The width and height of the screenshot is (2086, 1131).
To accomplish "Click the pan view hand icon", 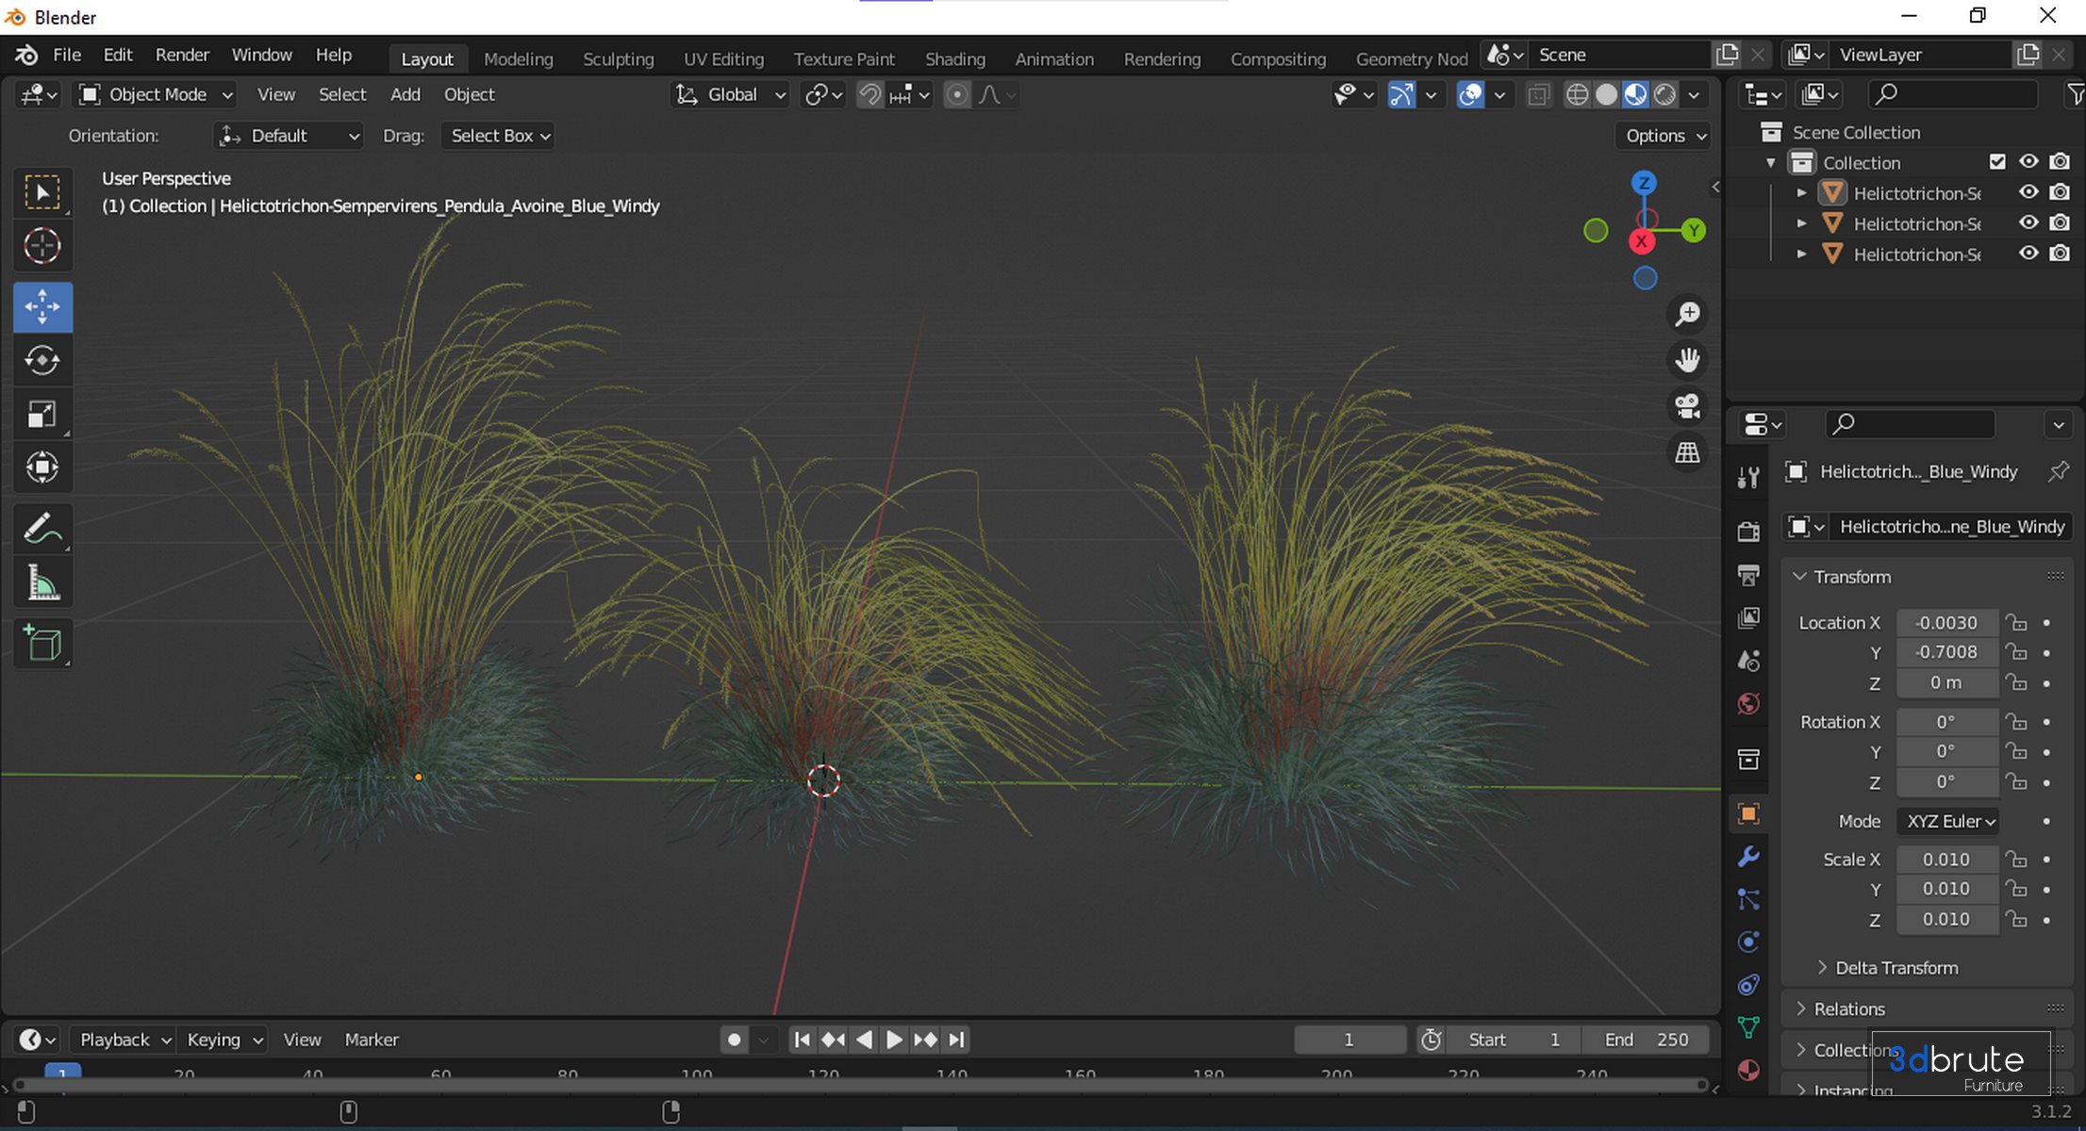I will [x=1687, y=360].
